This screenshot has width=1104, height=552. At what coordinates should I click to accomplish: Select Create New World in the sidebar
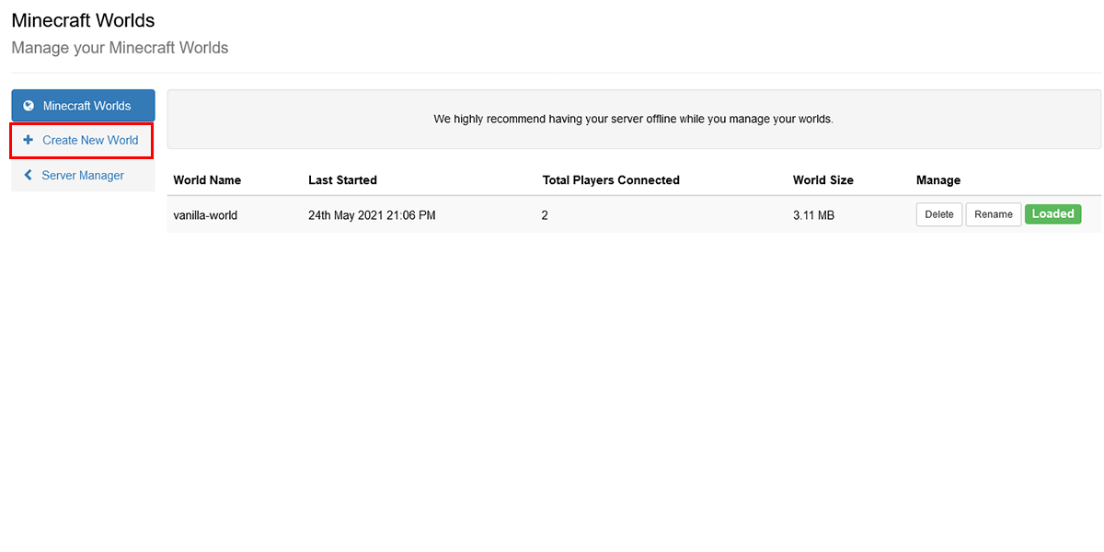pos(82,141)
